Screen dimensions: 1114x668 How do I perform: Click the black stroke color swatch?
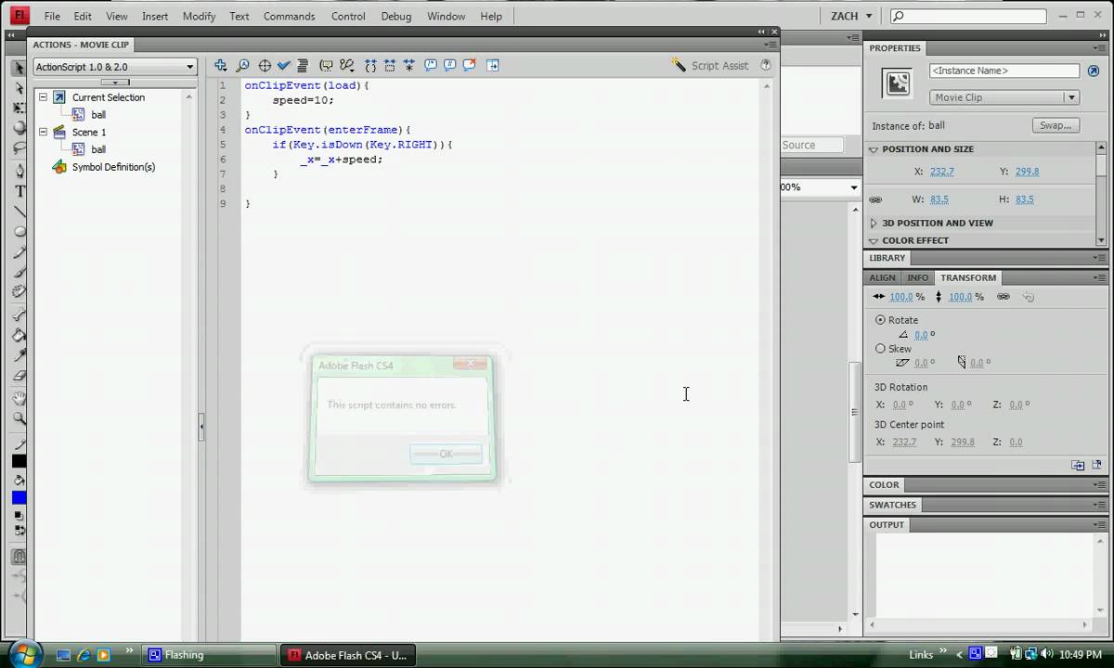coord(19,461)
